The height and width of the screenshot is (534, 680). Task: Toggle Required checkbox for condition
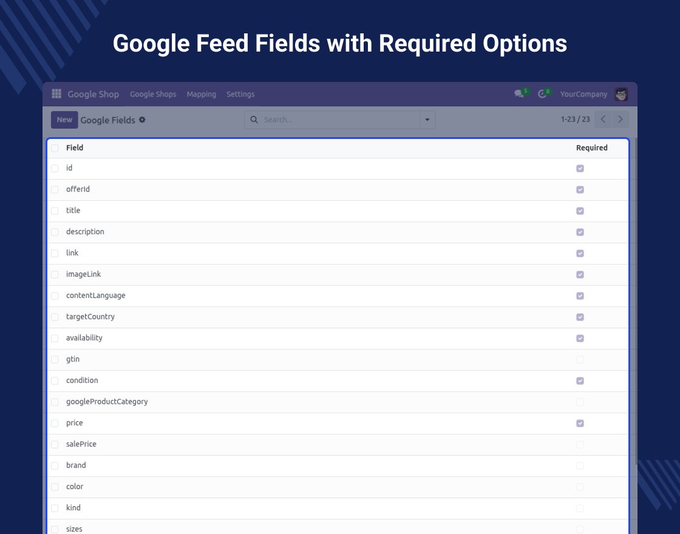pyautogui.click(x=580, y=381)
